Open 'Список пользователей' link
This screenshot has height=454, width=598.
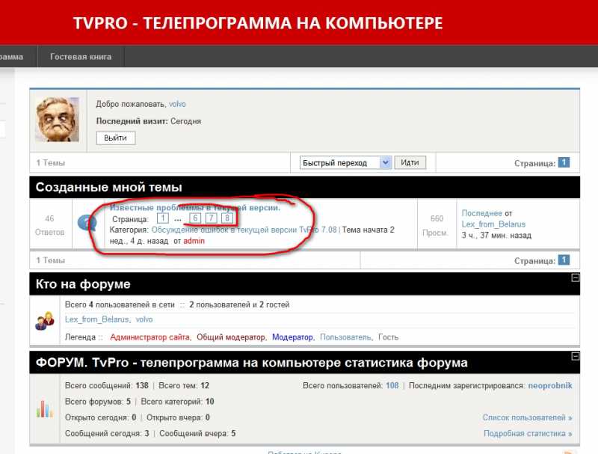(x=528, y=417)
